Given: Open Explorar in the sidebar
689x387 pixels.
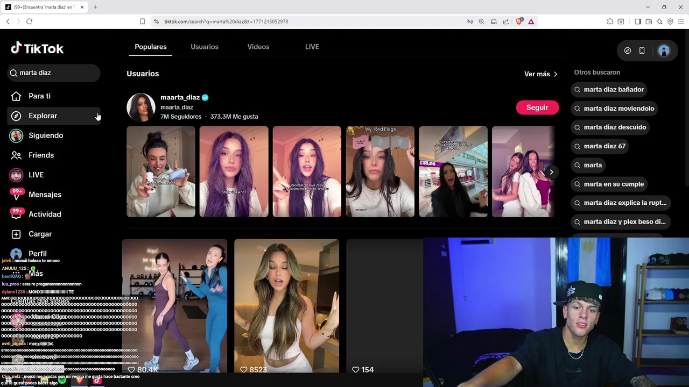Looking at the screenshot, I should [x=54, y=116].
